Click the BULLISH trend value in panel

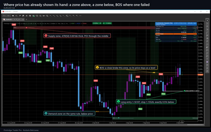pyautogui.click(x=183, y=27)
